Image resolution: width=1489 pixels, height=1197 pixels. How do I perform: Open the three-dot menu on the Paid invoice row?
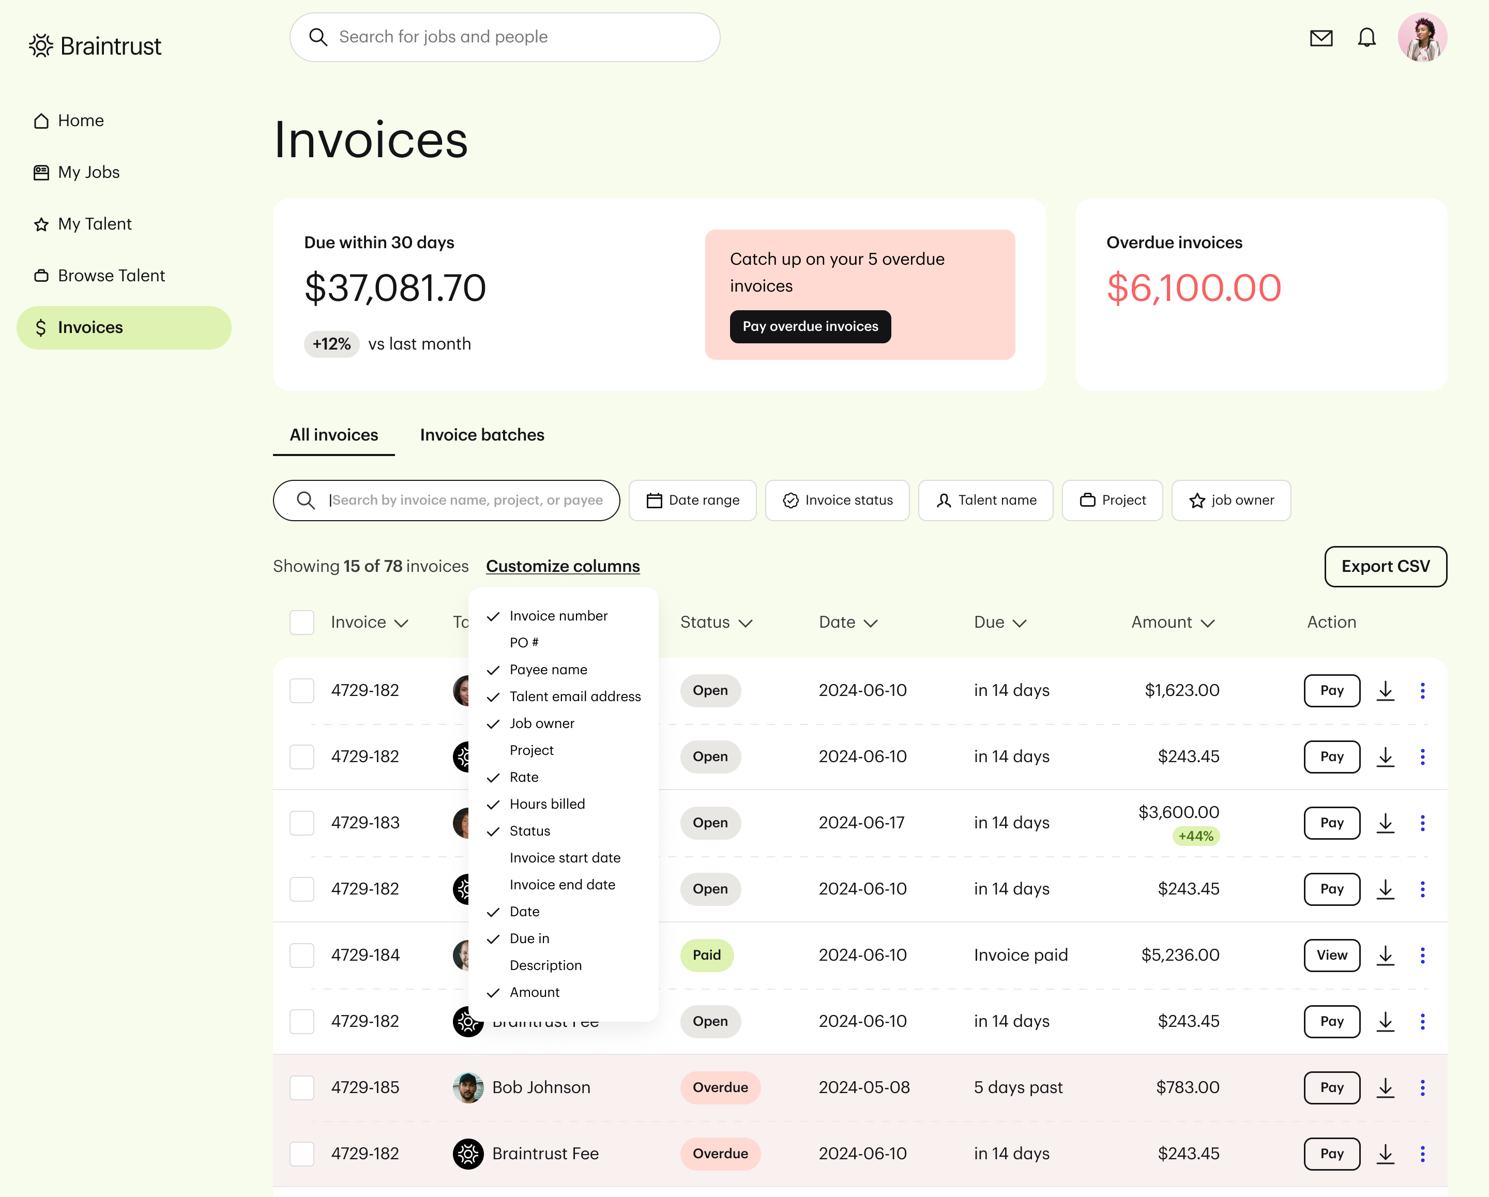tap(1423, 955)
